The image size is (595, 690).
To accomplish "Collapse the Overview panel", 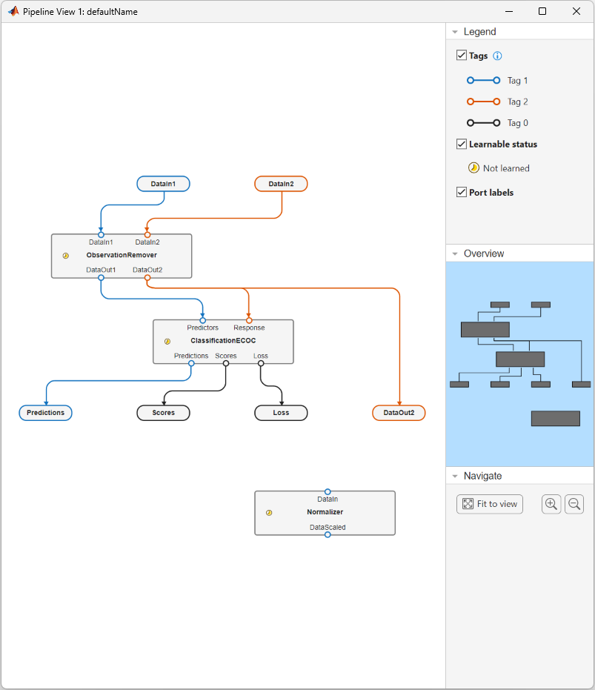I will (x=454, y=253).
